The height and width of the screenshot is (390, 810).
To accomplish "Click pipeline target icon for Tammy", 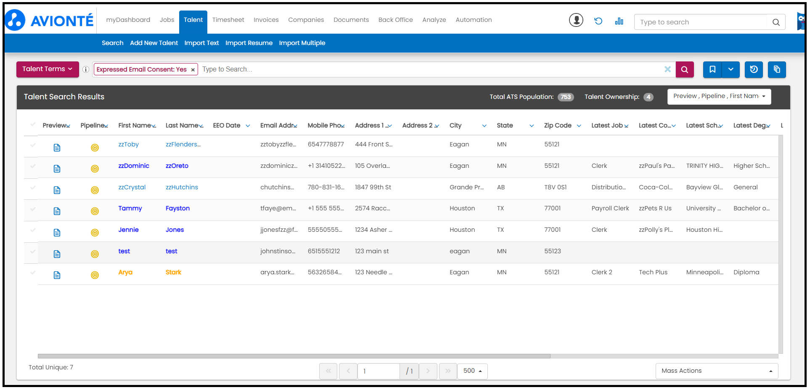I will (x=95, y=211).
